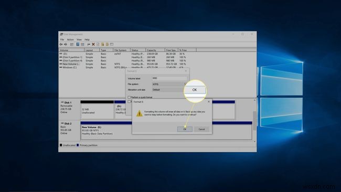Click the 953.85 GB capacity cell
Screen dimensions: 341x192
click(x=152, y=64)
